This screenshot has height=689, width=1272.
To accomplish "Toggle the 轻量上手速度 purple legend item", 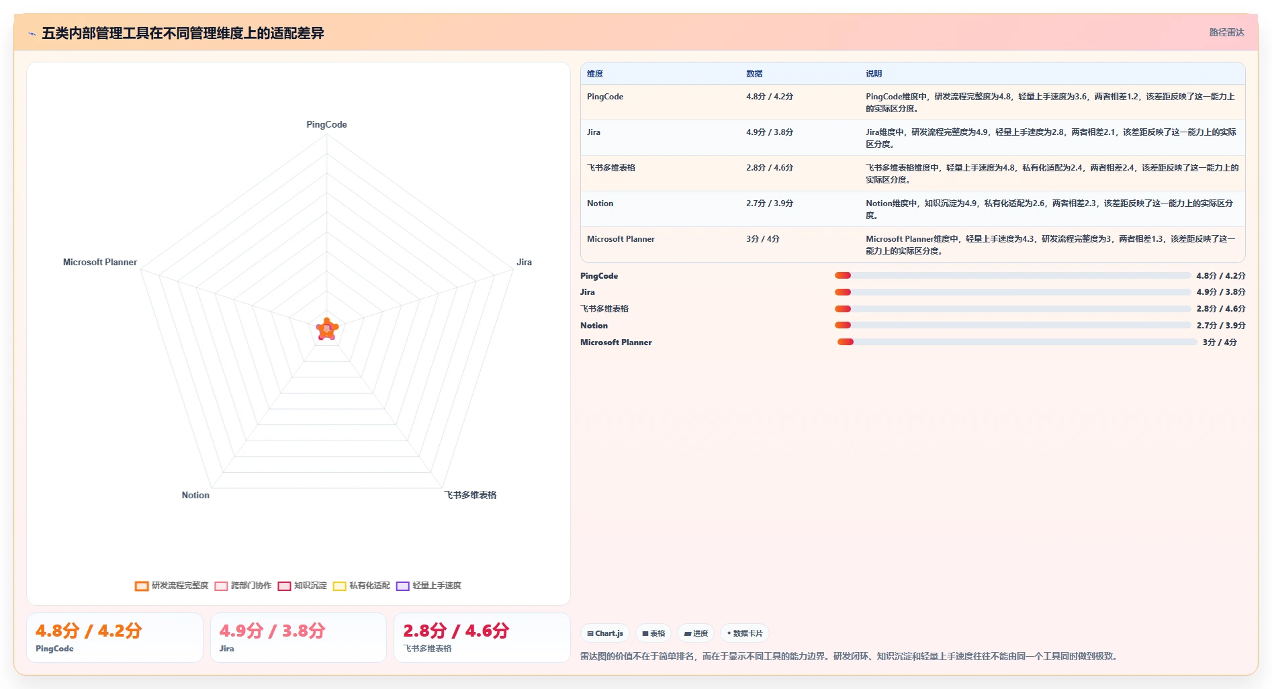I will tap(428, 586).
